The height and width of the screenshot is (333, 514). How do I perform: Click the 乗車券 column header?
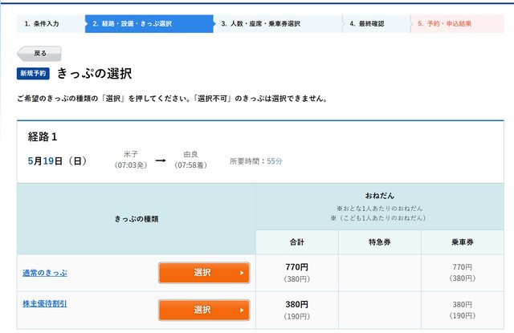462,242
